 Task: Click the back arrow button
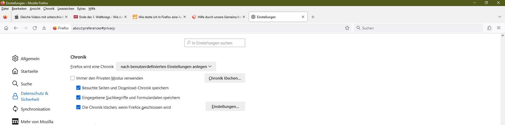[x=16, y=28]
